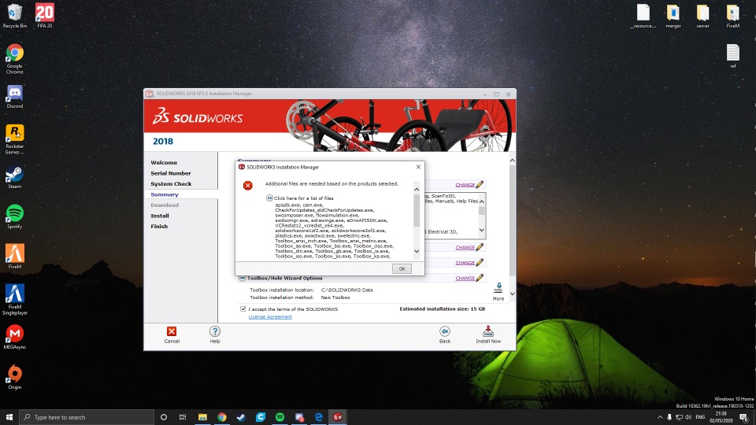The height and width of the screenshot is (425, 756).
Task: Click the products list box scroll up arrow
Action: pos(482,201)
